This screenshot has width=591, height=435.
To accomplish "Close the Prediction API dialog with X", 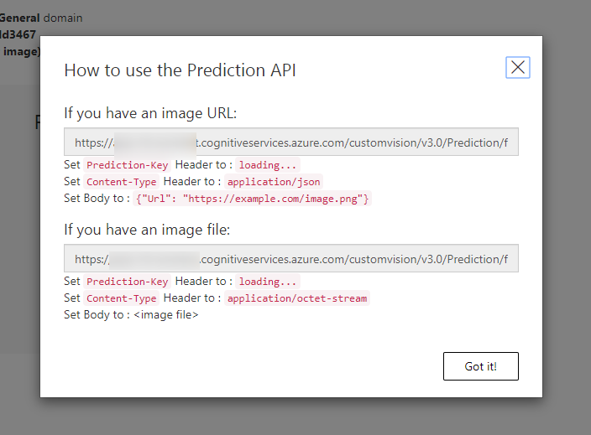I will pos(518,68).
